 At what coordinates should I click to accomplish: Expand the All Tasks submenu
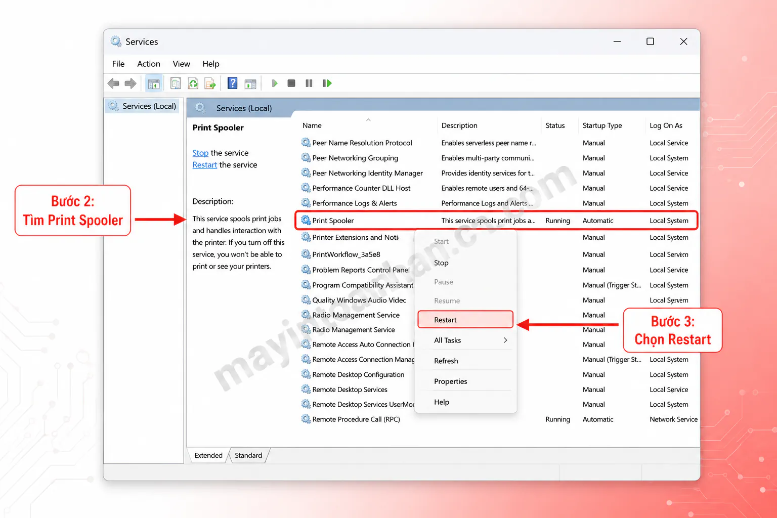(x=465, y=340)
